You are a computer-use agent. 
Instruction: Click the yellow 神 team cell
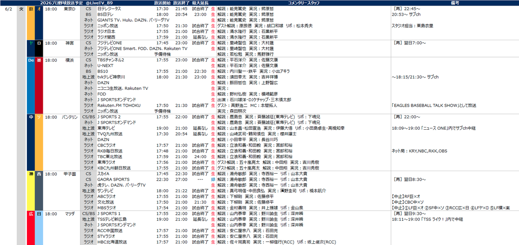(x=31, y=191)
